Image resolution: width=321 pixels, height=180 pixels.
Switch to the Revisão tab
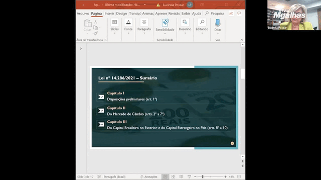[x=174, y=13]
